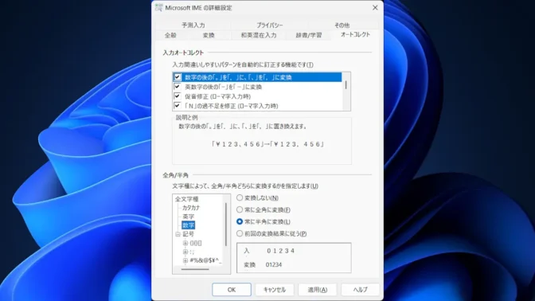Expand the :; symbols tree node
This screenshot has width=535, height=301.
(x=185, y=252)
